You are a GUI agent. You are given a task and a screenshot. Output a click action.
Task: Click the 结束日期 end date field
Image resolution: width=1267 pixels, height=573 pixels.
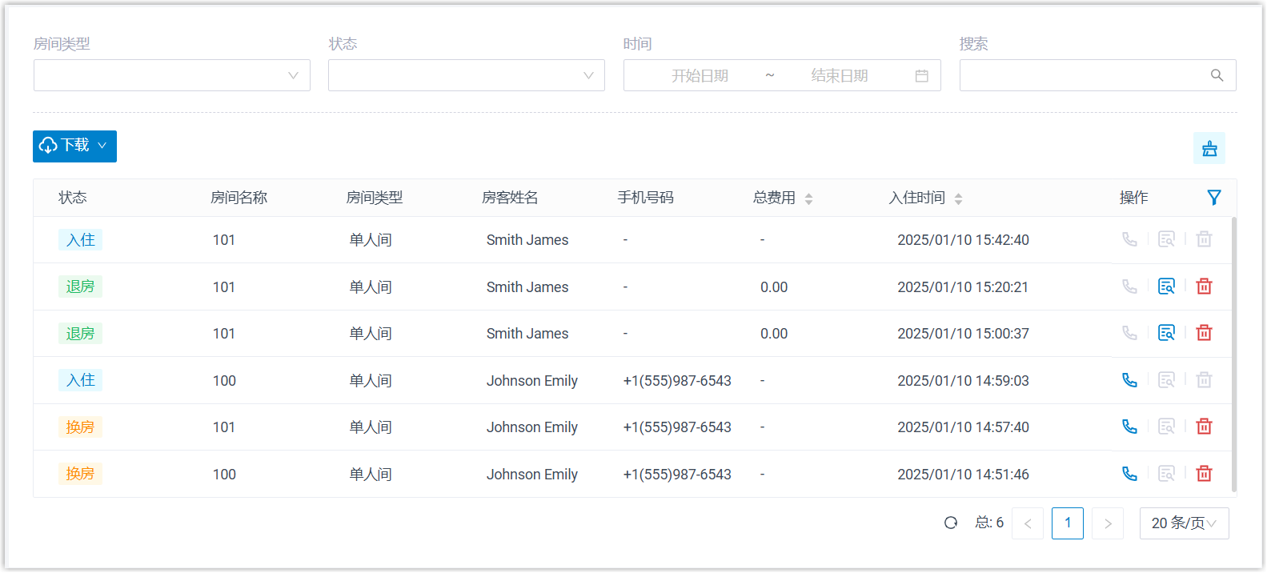839,75
